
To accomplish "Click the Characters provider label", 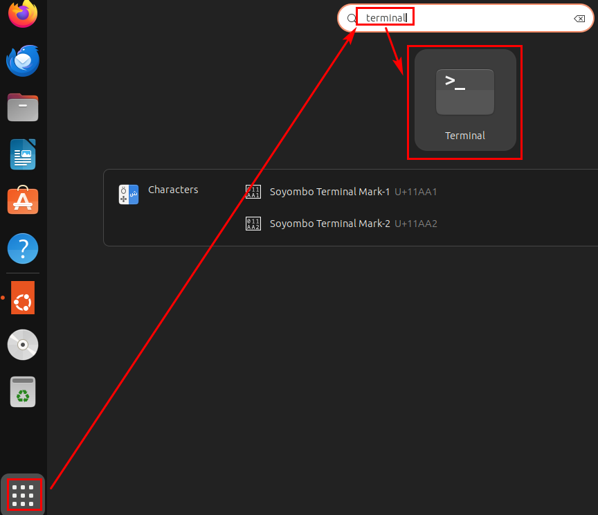I will coord(173,190).
